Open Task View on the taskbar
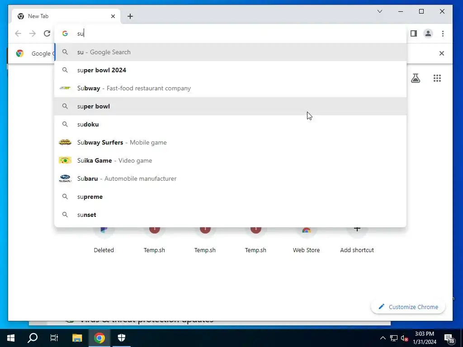Viewport: 463px width, 347px height. pyautogui.click(x=54, y=338)
